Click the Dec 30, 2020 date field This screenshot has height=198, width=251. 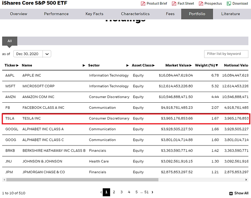coord(28,54)
